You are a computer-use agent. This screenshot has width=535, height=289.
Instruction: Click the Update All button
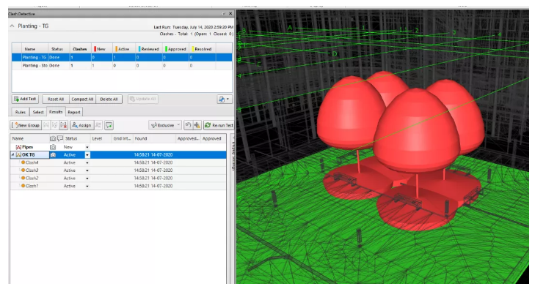pyautogui.click(x=143, y=99)
